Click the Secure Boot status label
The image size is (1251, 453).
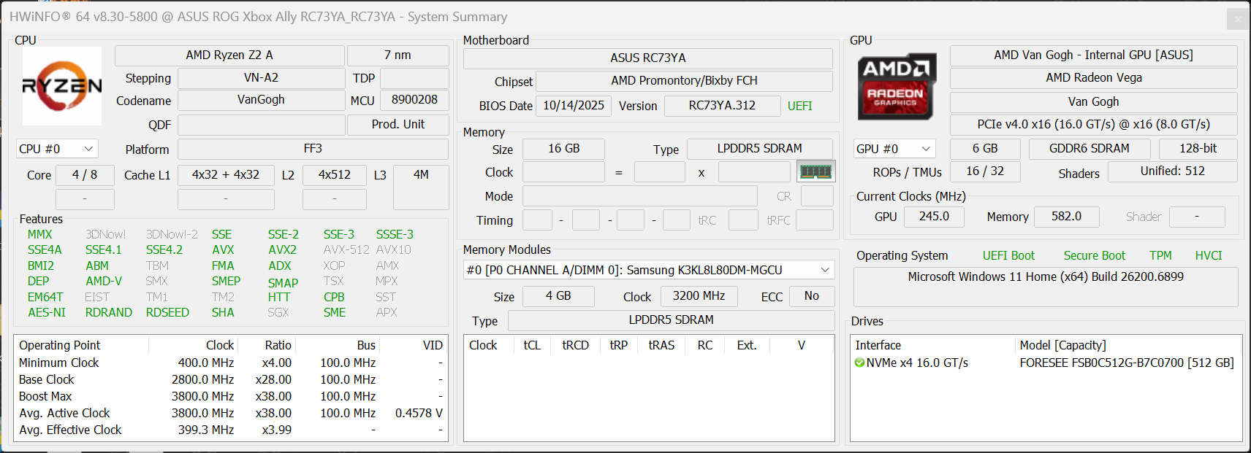pos(1094,255)
